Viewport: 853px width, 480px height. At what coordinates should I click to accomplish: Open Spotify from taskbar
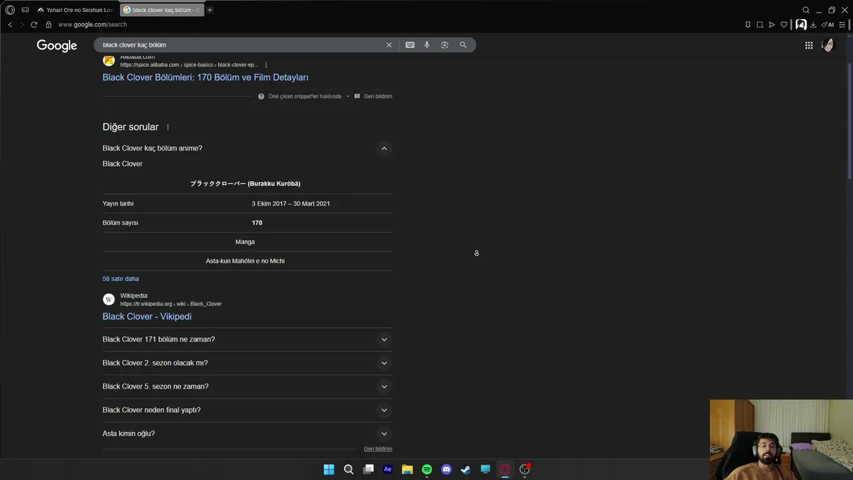(426, 469)
